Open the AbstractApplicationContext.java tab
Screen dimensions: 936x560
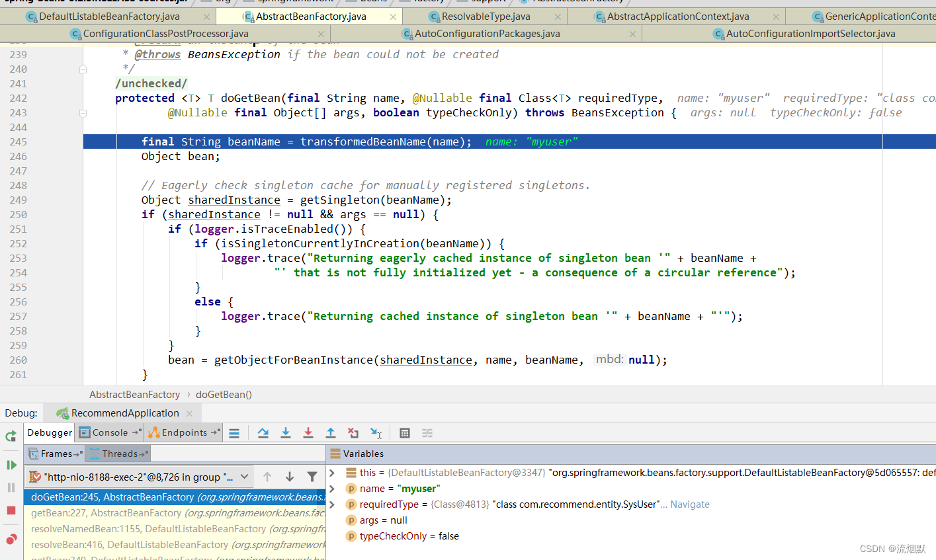click(678, 16)
